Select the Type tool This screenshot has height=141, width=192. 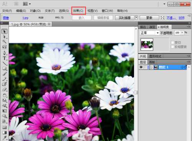pos(5,58)
